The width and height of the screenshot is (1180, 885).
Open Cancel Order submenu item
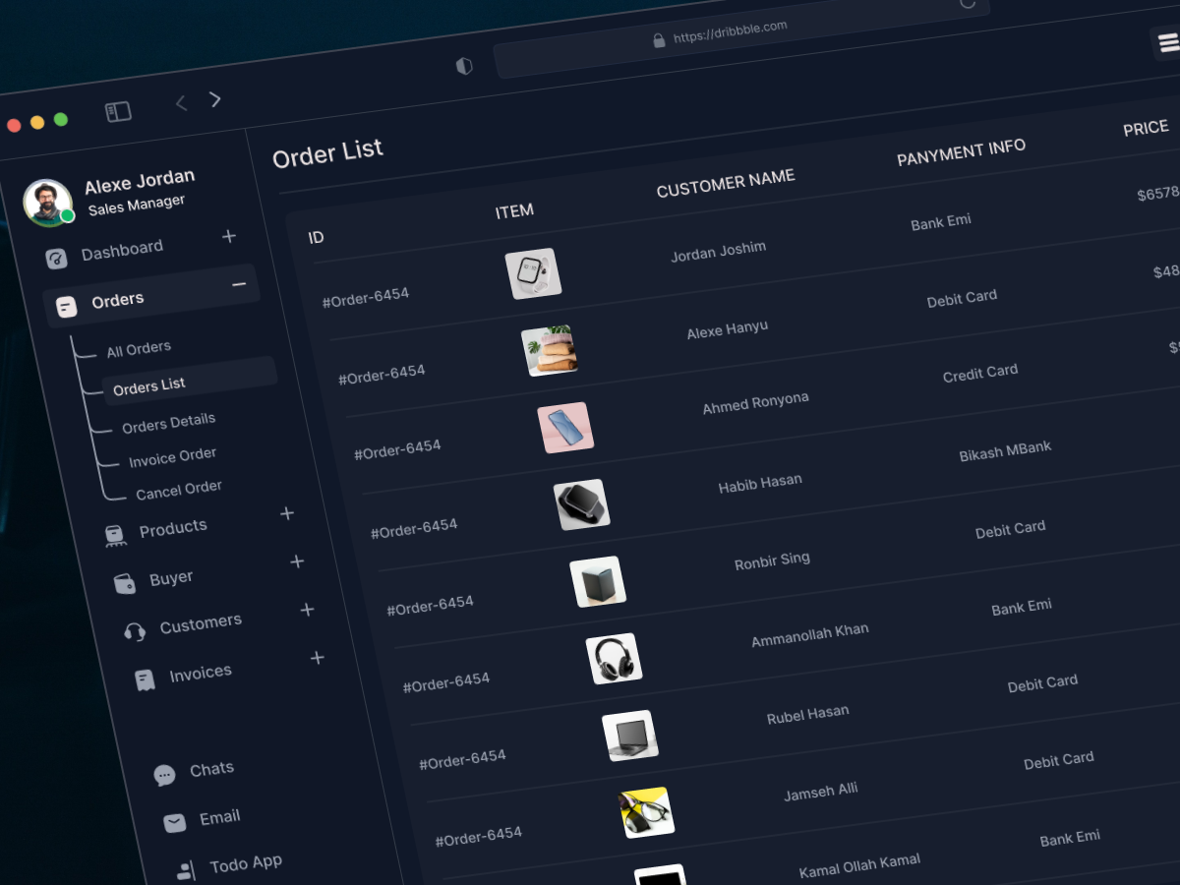tap(179, 490)
